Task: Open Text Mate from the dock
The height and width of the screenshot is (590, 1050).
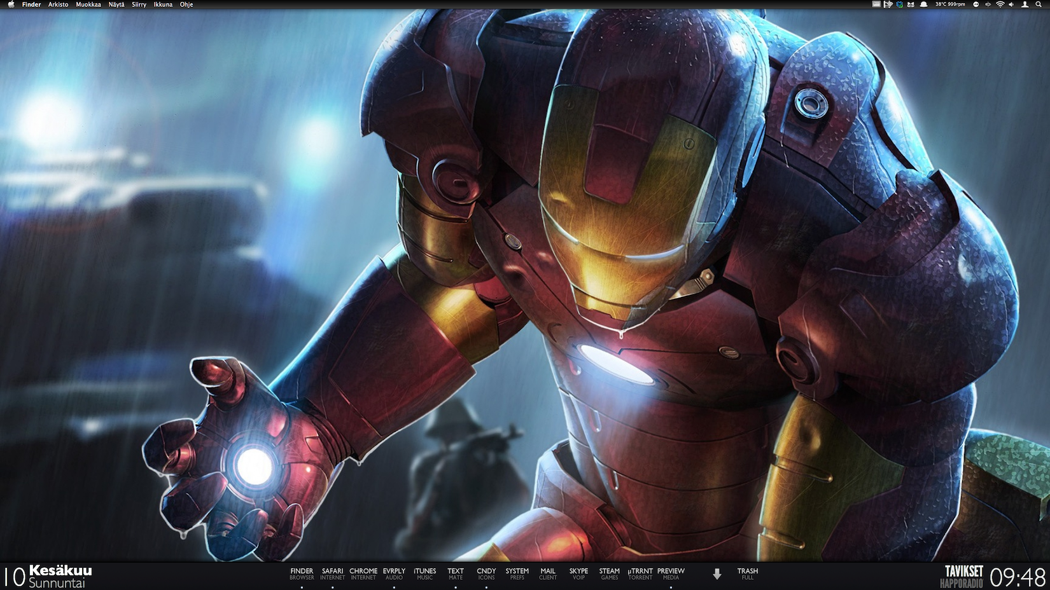Action: click(x=456, y=574)
